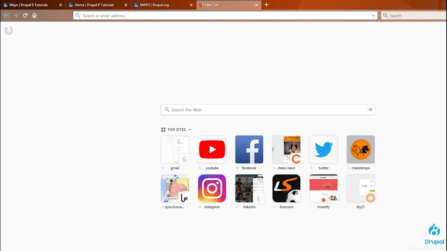Open the gmail top site tile
The image size is (447, 251).
click(x=175, y=149)
